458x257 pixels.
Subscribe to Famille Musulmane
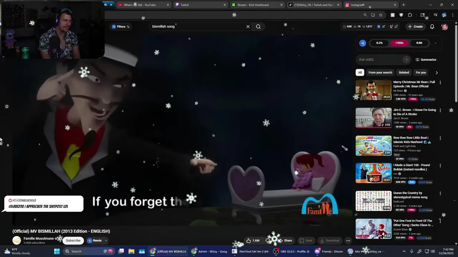coord(73,241)
